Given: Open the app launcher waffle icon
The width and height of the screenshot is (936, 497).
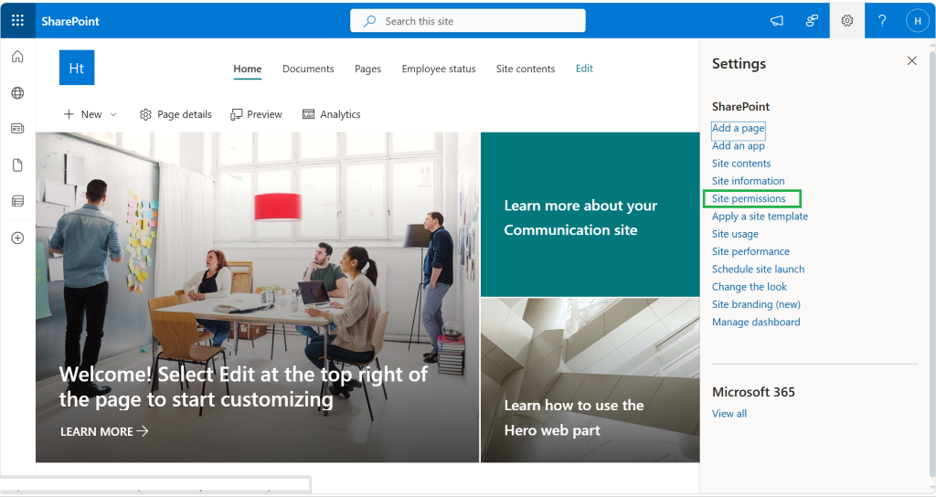Looking at the screenshot, I should pos(18,21).
